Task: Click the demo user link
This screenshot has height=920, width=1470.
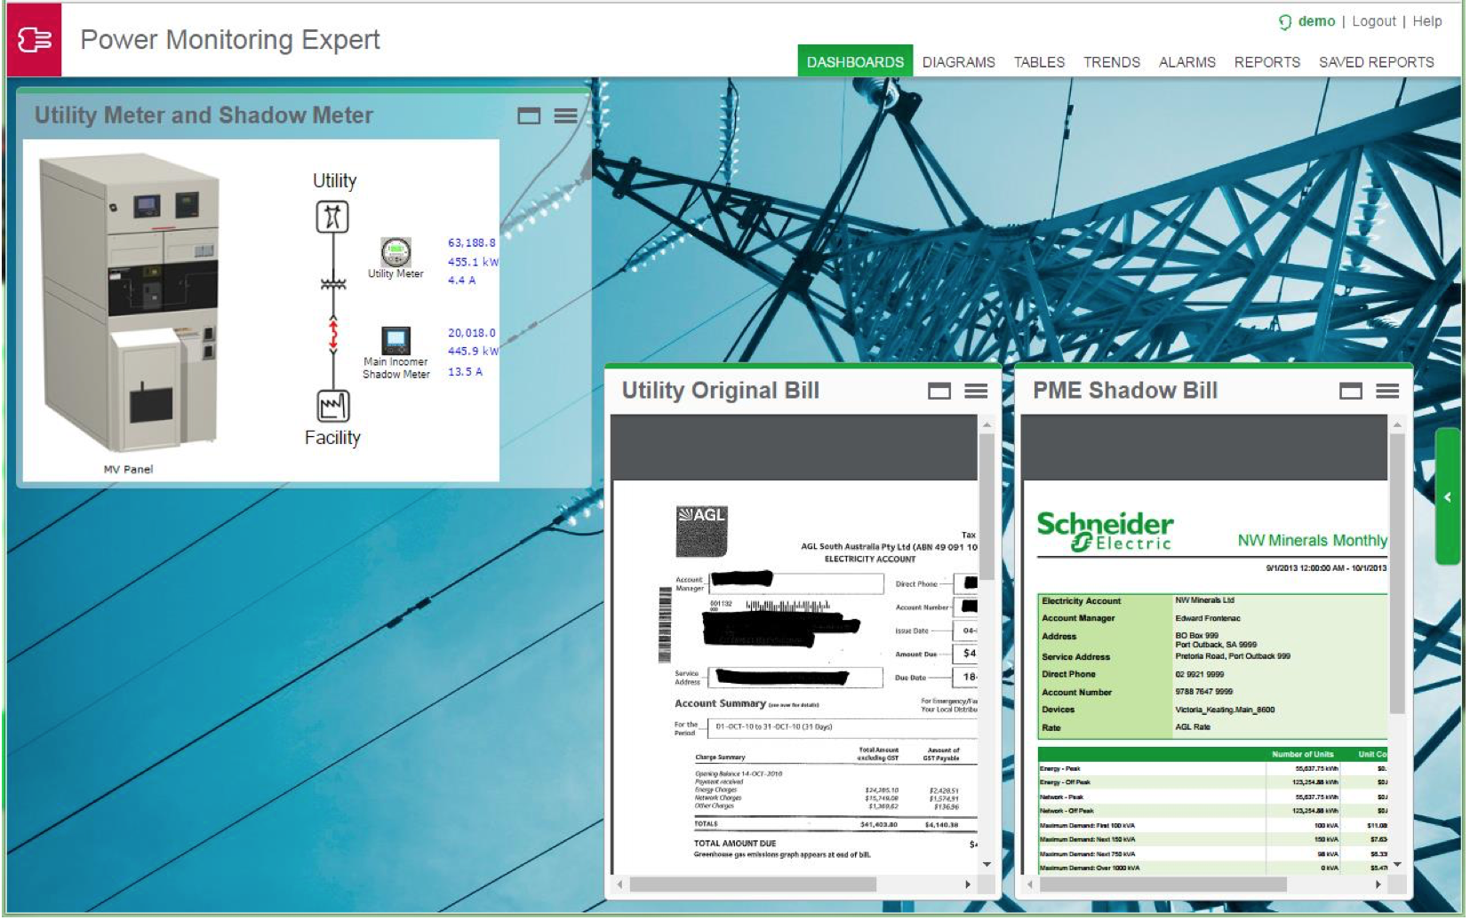Action: [1315, 21]
